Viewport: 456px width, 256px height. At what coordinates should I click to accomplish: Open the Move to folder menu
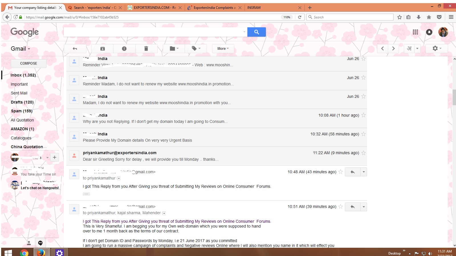[174, 49]
